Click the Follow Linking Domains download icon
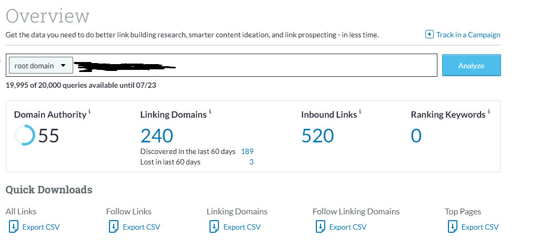 (320, 226)
